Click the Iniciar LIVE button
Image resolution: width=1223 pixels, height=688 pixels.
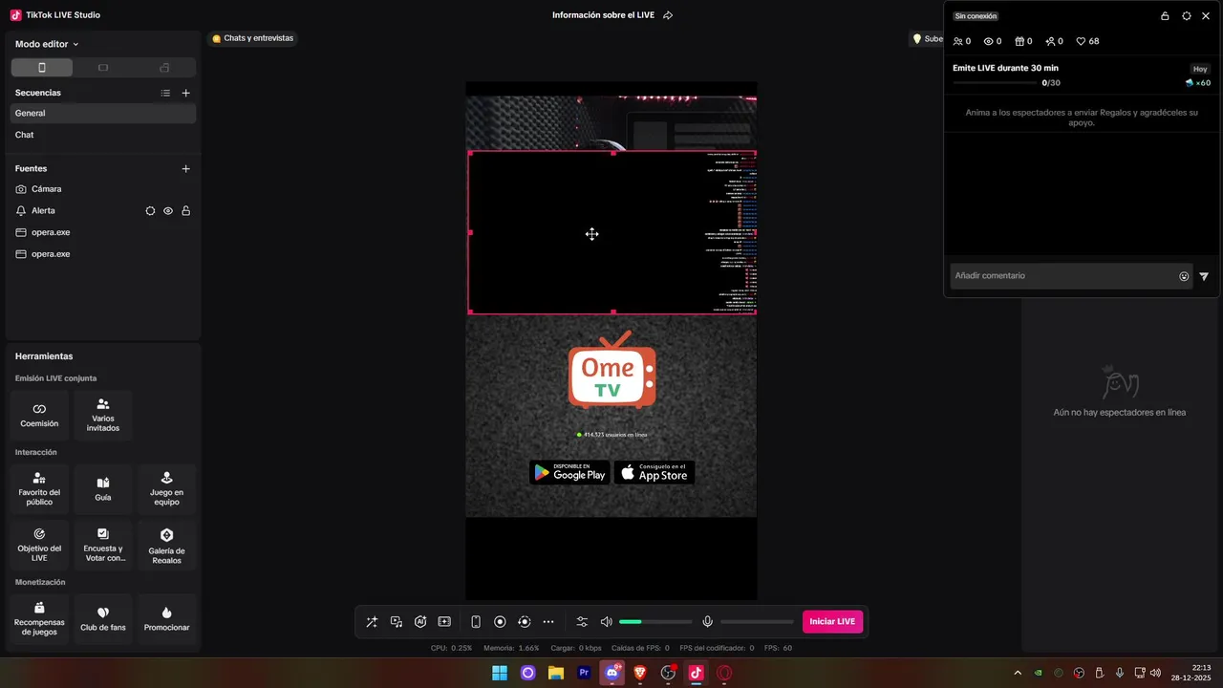point(832,622)
